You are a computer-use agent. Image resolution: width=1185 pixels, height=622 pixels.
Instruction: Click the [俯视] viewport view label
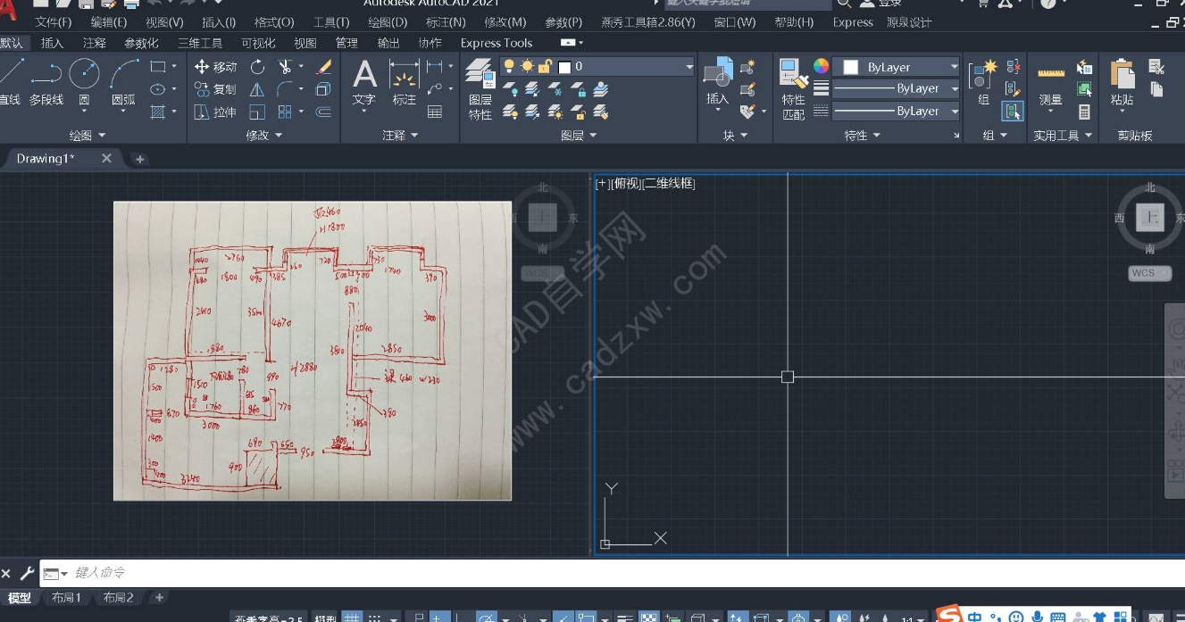pyautogui.click(x=624, y=183)
